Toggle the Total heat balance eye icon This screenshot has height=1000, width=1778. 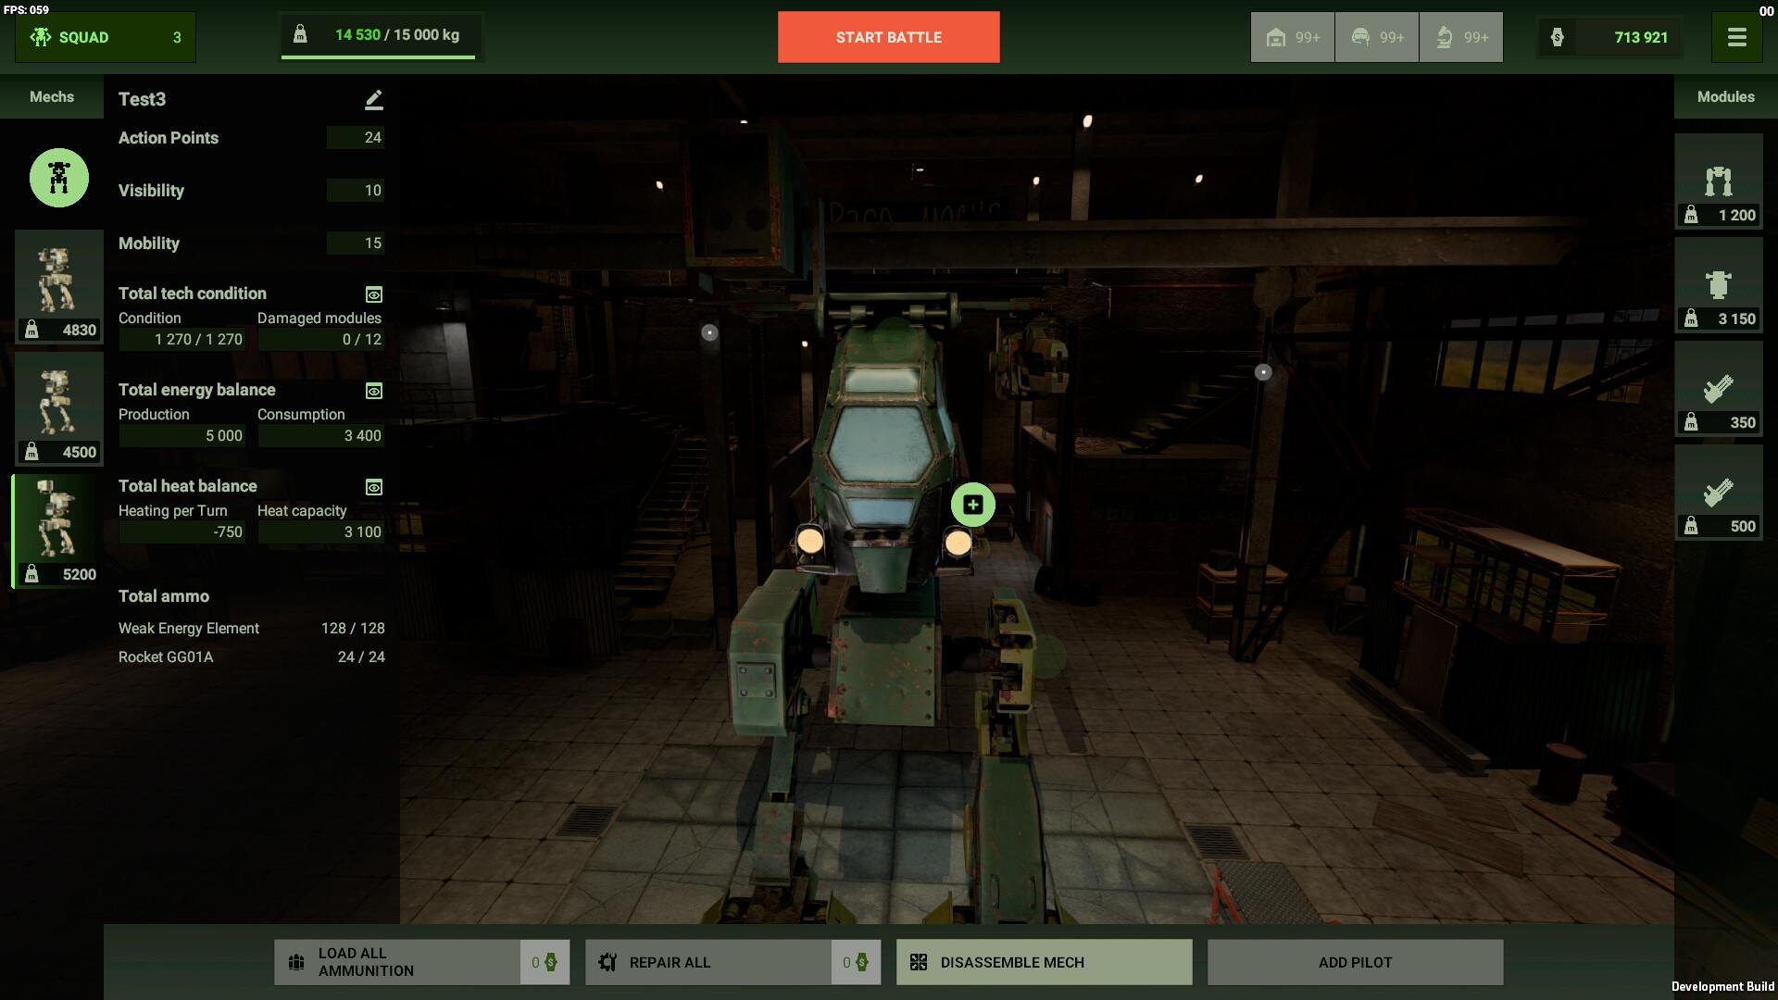pos(372,487)
